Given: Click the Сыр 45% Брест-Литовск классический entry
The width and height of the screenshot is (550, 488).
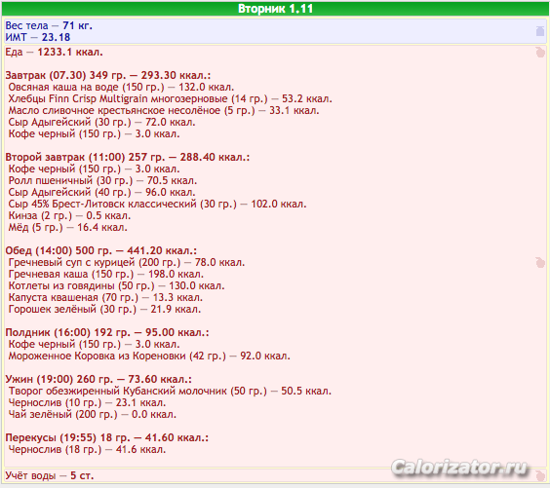Looking at the screenshot, I should pyautogui.click(x=157, y=204).
